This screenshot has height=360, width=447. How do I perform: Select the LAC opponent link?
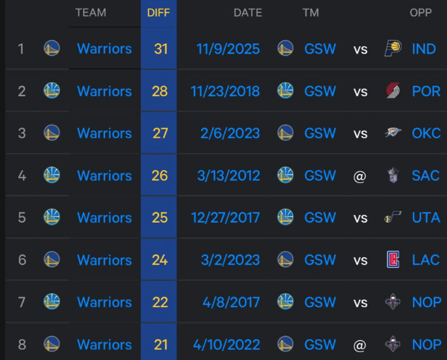[425, 260]
